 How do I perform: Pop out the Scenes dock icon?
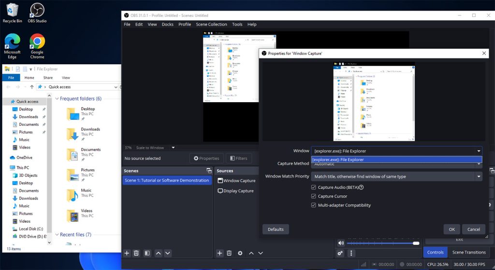pyautogui.click(x=209, y=171)
